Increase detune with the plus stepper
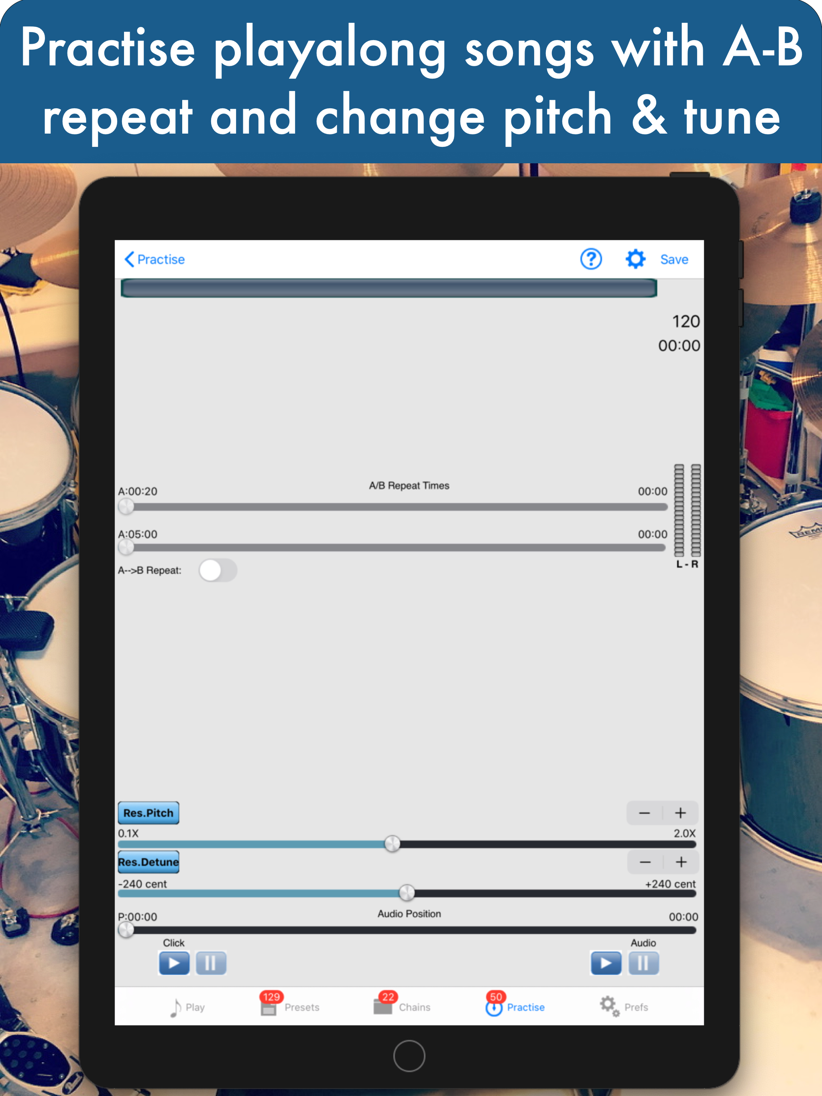 (681, 862)
